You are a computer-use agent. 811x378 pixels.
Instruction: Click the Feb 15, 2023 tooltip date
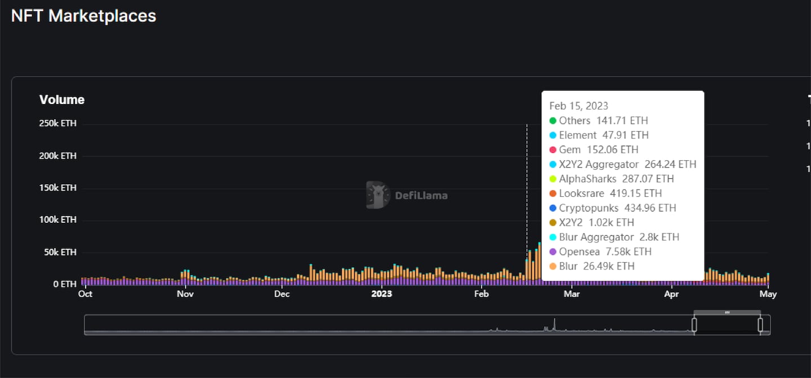578,106
